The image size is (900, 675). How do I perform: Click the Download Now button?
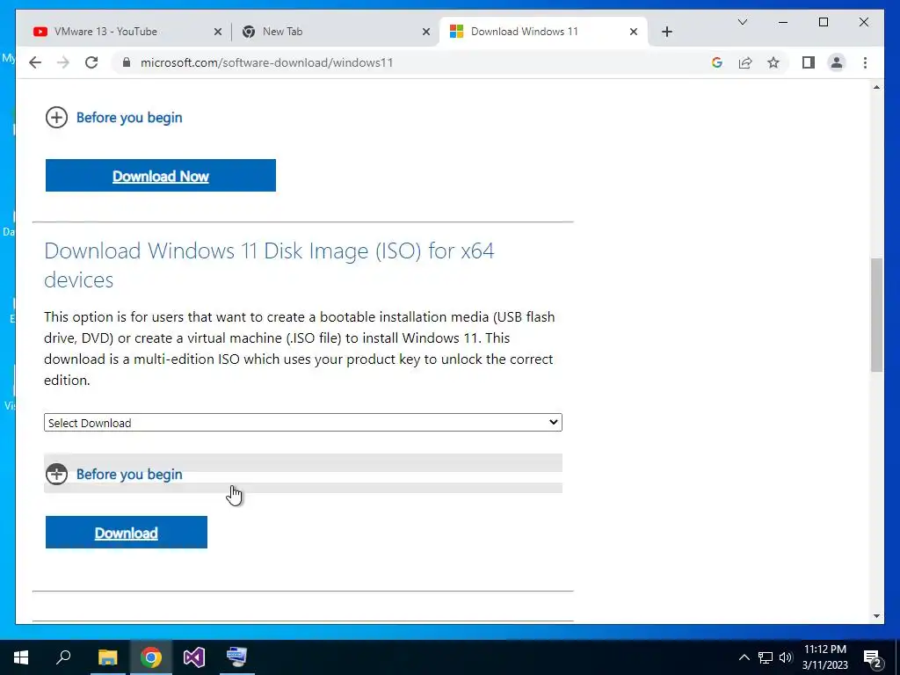pyautogui.click(x=161, y=176)
